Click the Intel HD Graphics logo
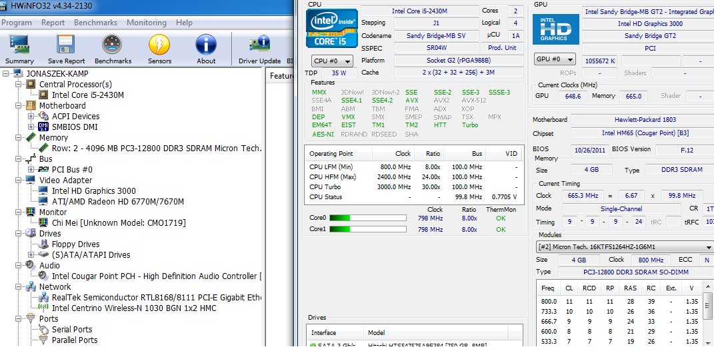The height and width of the screenshot is (351, 714). 556,28
